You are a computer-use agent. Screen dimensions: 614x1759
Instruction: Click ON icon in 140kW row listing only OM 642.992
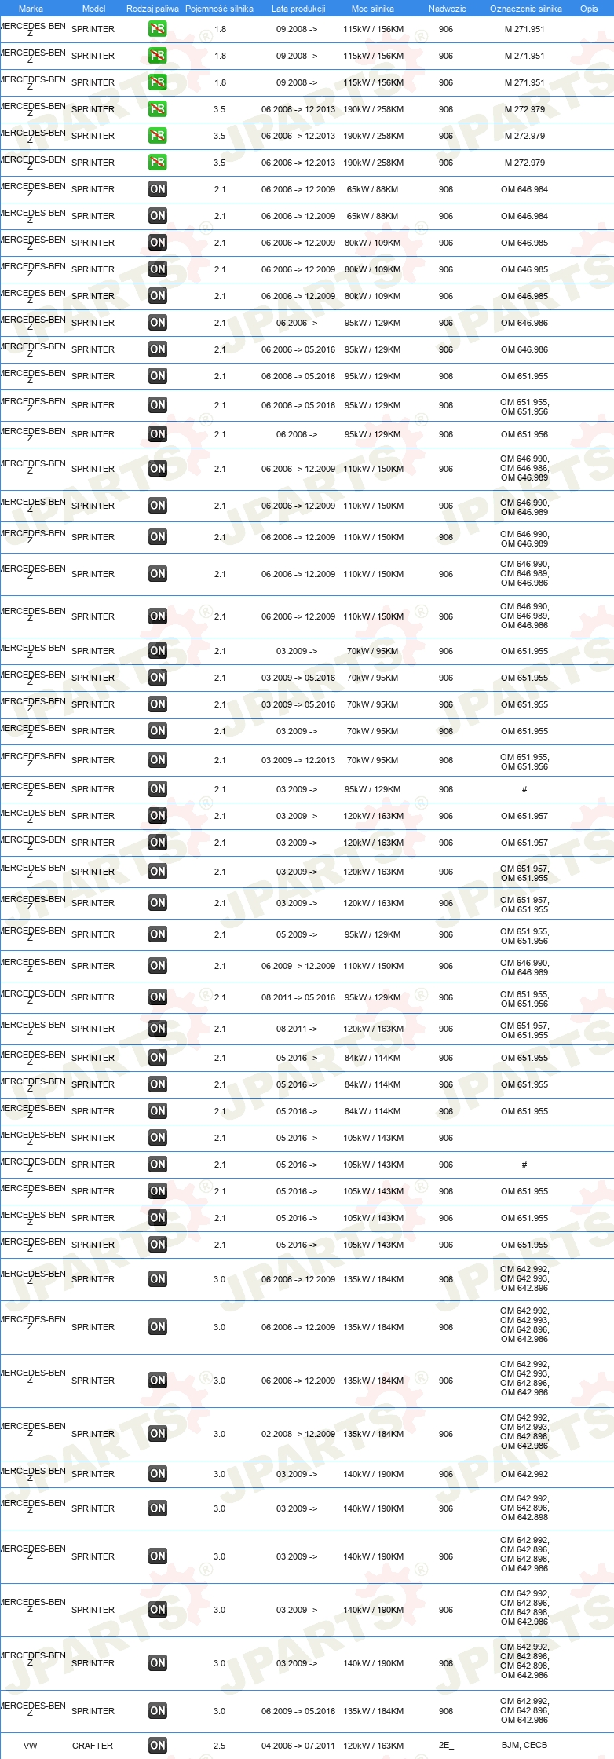pyautogui.click(x=158, y=1474)
